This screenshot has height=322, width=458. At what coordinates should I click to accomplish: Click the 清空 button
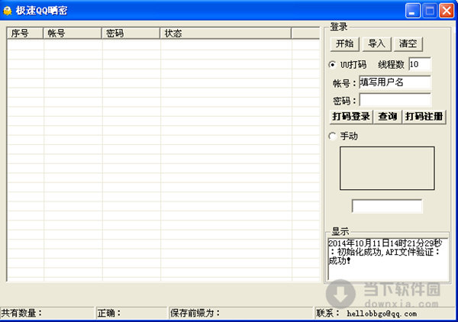(x=408, y=43)
